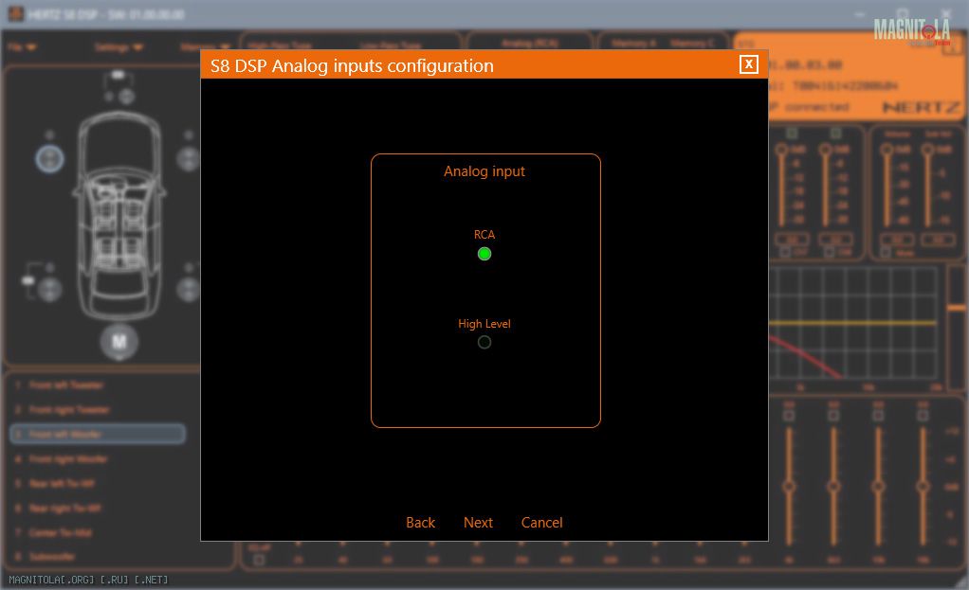The image size is (969, 590).
Task: Choose the highlighted Front left Woofer channel
Action: tap(99, 434)
